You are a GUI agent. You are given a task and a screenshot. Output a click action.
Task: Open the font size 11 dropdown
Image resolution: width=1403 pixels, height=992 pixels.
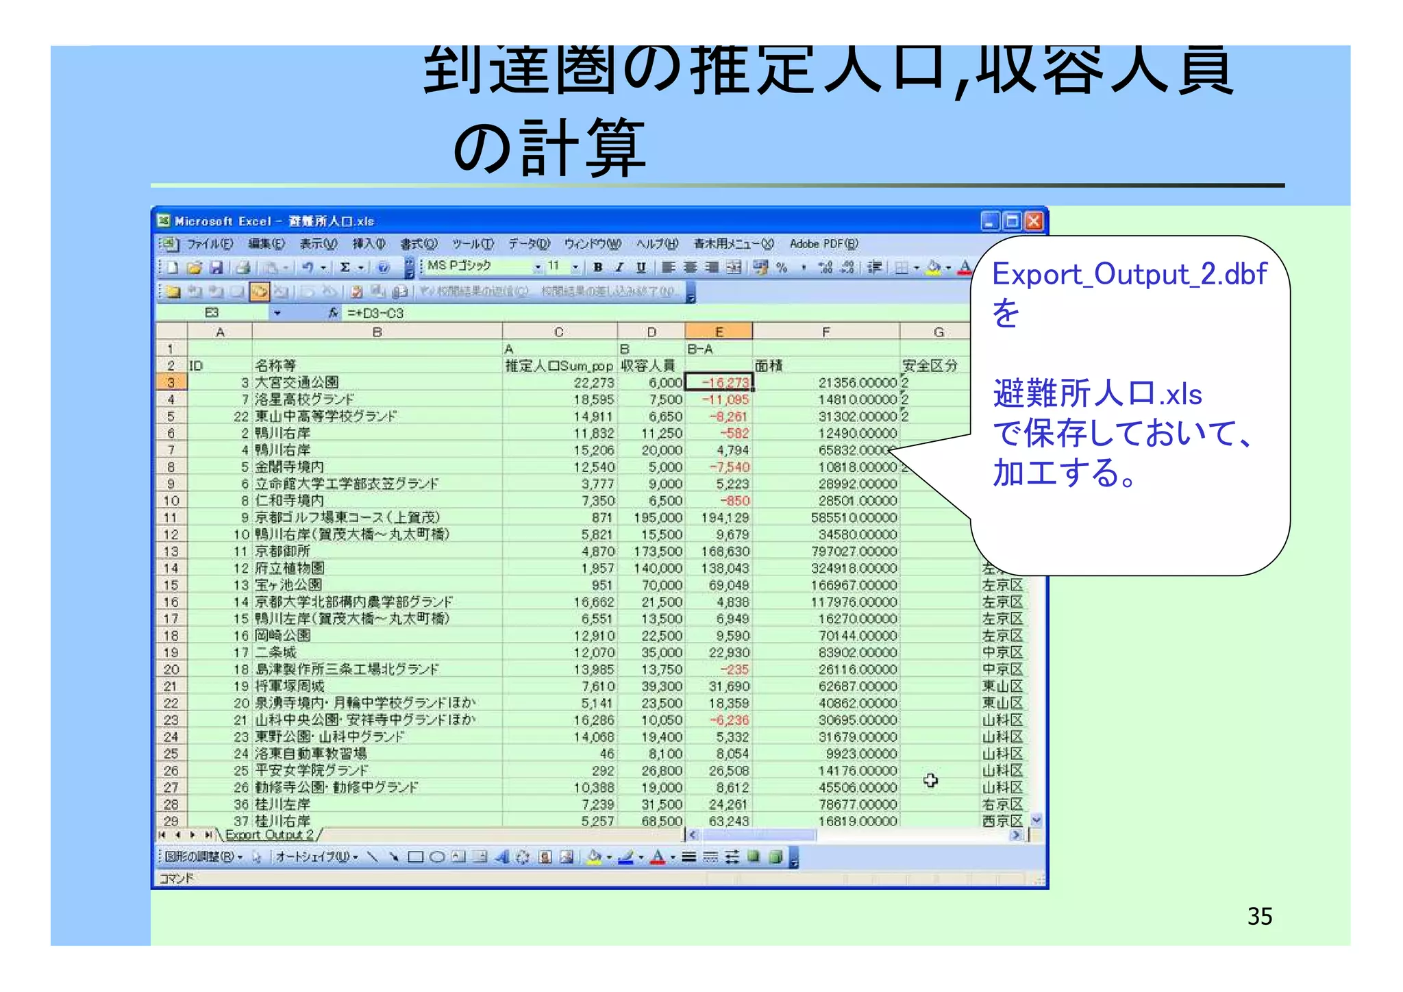(575, 268)
